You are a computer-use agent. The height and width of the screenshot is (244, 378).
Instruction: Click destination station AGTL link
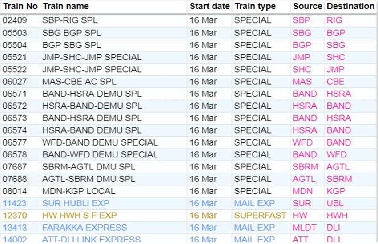pyautogui.click(x=338, y=167)
